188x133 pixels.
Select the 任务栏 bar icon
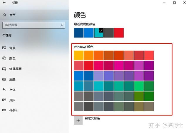[x=4, y=110]
